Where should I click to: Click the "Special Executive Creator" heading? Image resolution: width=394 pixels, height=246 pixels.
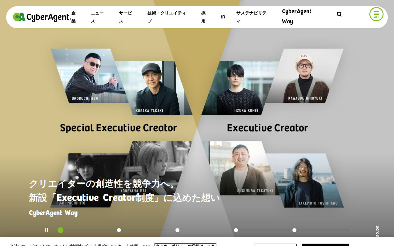point(119,128)
